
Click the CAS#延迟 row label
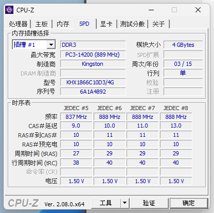(x=43, y=126)
